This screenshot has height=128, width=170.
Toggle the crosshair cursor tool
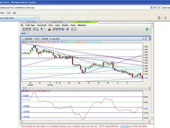34,29
